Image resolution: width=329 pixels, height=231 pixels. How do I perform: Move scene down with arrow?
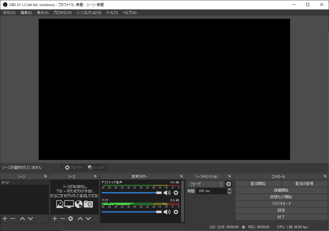tap(30, 219)
